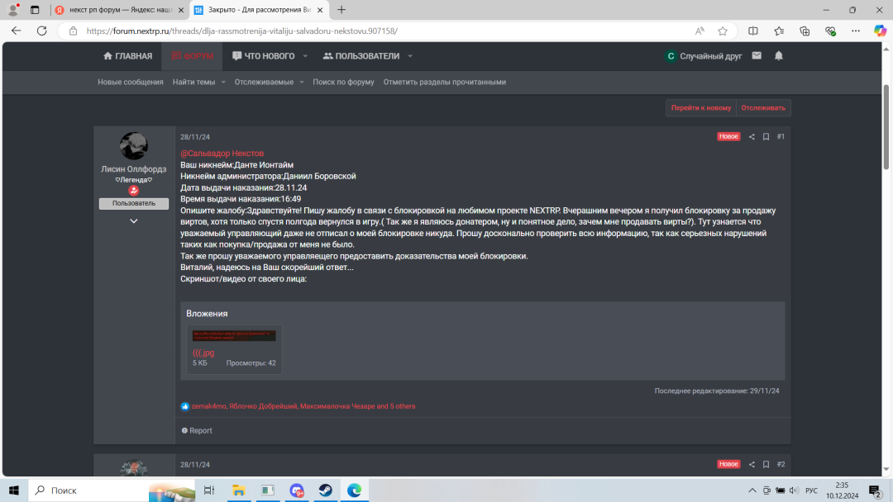Go to the Главная menu item
Image resolution: width=893 pixels, height=502 pixels.
(x=127, y=56)
